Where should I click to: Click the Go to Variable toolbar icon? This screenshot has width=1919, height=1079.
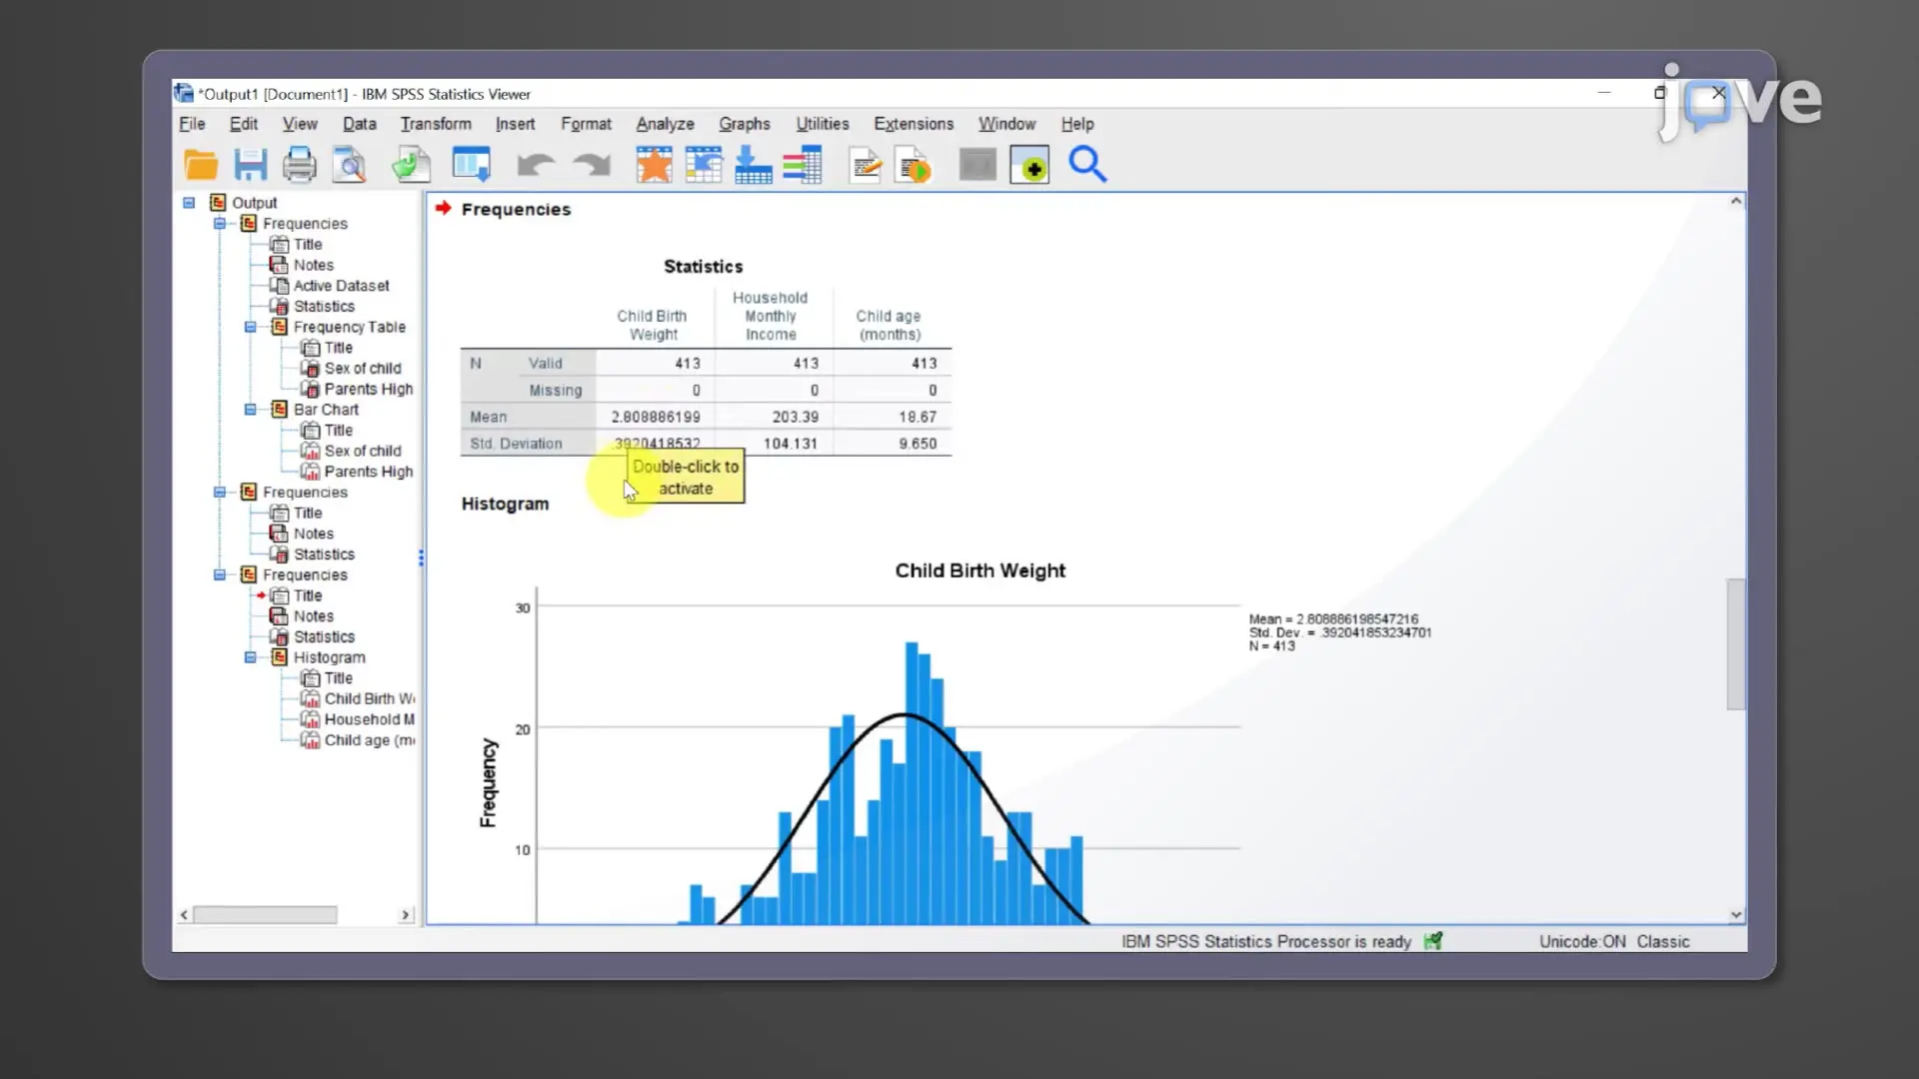coord(753,165)
